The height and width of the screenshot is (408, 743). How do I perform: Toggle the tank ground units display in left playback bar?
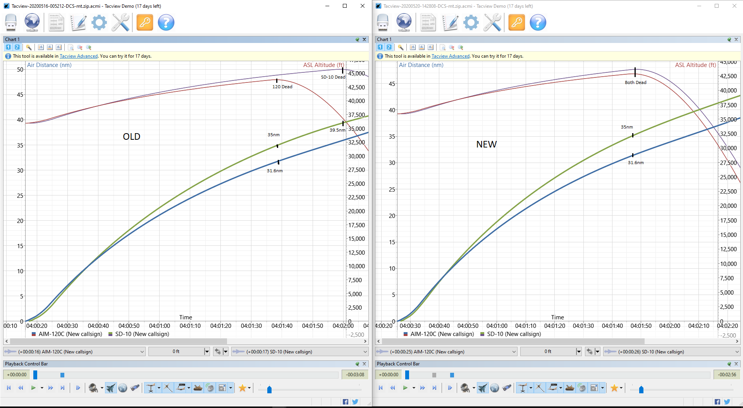pyautogui.click(x=198, y=388)
